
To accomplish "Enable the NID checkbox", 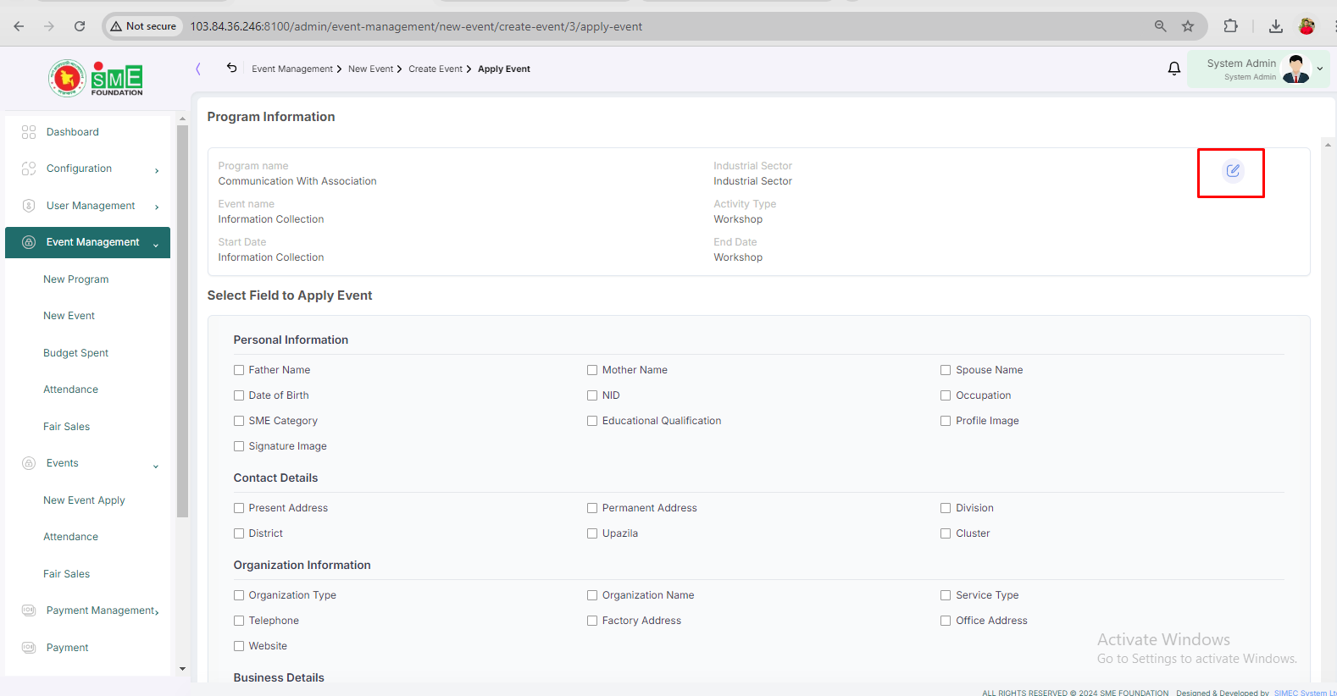I will [x=592, y=395].
